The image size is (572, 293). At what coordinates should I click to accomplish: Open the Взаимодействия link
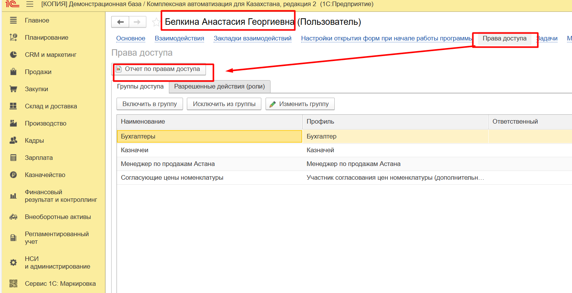click(179, 38)
